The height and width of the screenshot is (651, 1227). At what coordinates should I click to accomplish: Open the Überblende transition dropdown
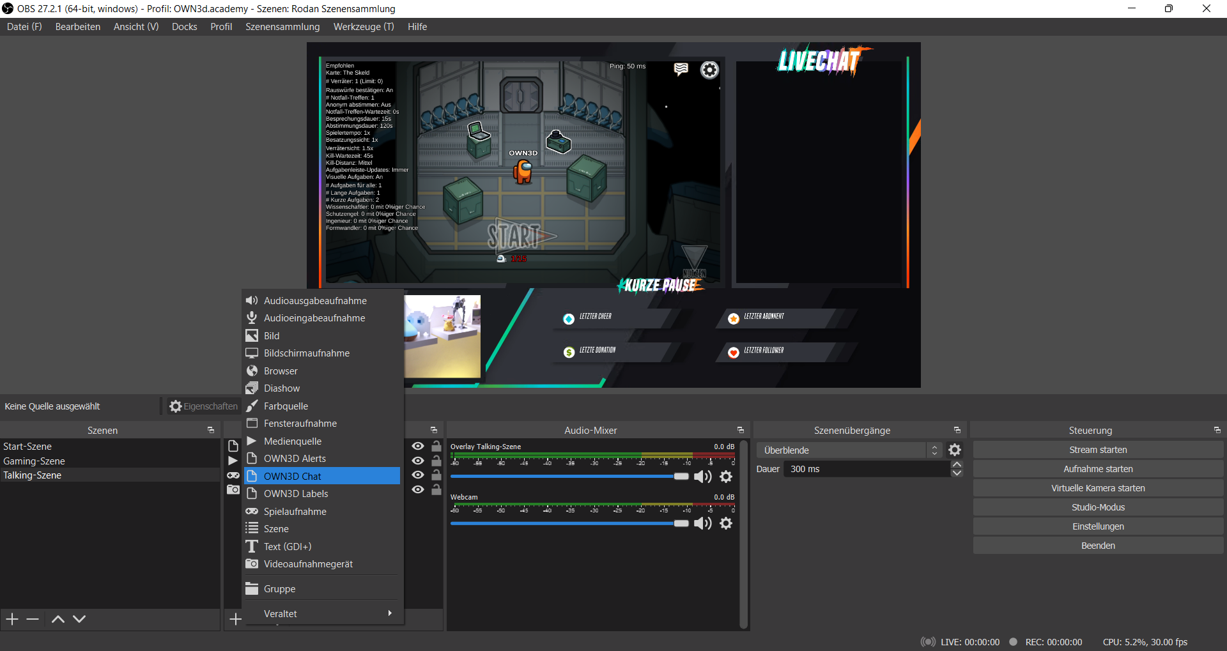[934, 450]
